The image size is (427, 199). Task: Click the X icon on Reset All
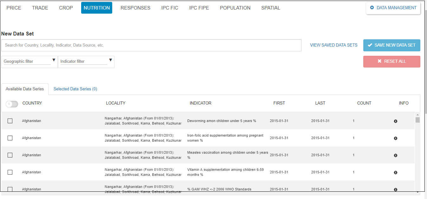tap(379, 61)
